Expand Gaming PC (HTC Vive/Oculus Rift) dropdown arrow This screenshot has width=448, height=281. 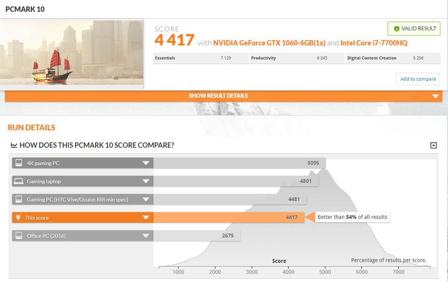click(x=146, y=200)
